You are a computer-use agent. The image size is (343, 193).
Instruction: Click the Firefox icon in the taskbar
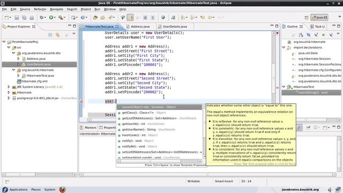pyautogui.click(x=62, y=189)
